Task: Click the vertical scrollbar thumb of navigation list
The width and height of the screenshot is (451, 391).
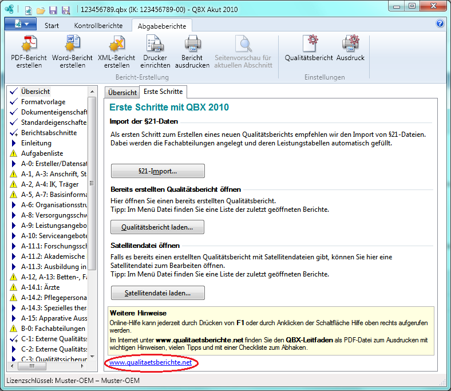Action: [92, 184]
